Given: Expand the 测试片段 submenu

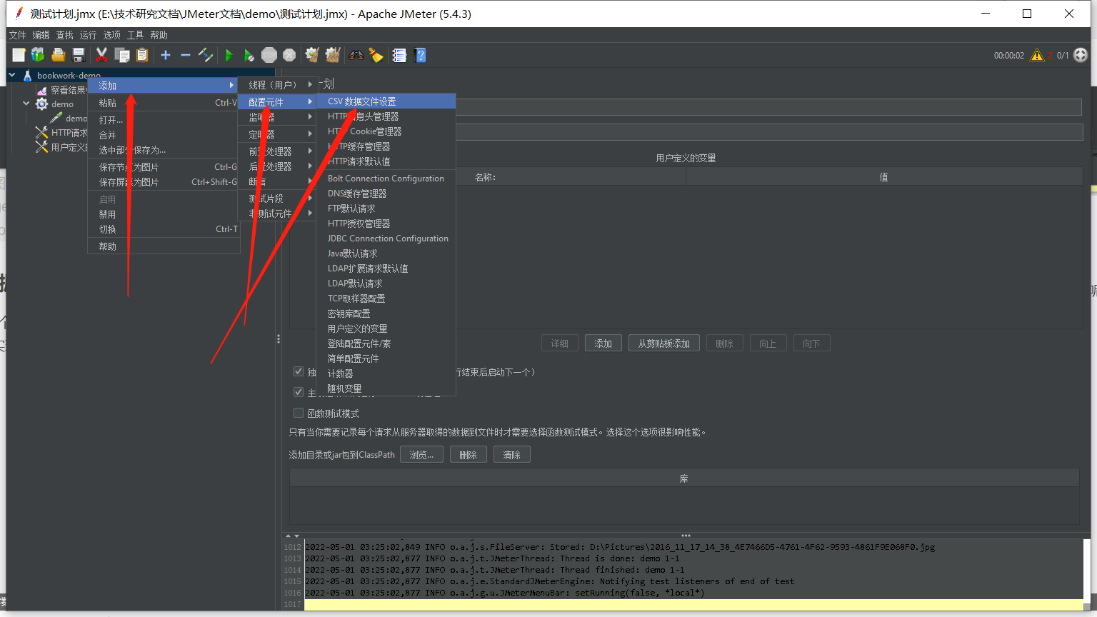Looking at the screenshot, I should pos(277,199).
